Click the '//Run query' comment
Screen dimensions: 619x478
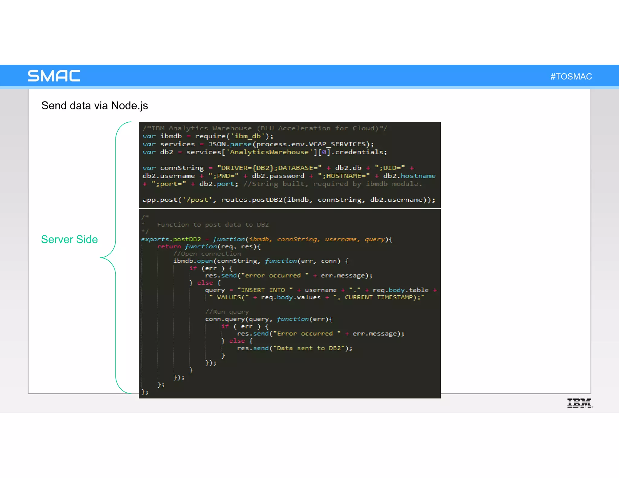coord(227,312)
